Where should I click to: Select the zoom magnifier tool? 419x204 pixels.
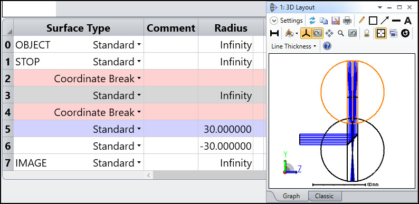click(341, 33)
